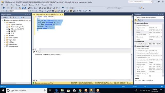Select Results to Text mode
165x93 pixels.
coord(68,11)
